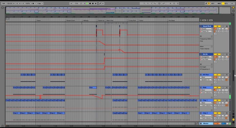
Task: Open the Reverb device chooser on Vocal Rvrb
Action: tap(206, 28)
